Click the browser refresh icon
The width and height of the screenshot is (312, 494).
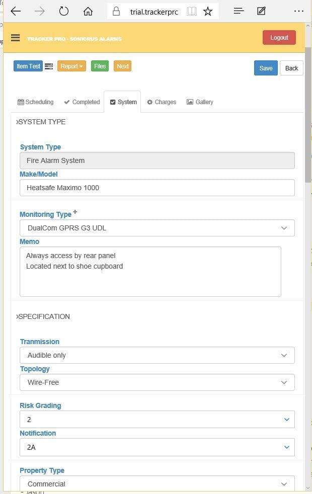(x=63, y=11)
